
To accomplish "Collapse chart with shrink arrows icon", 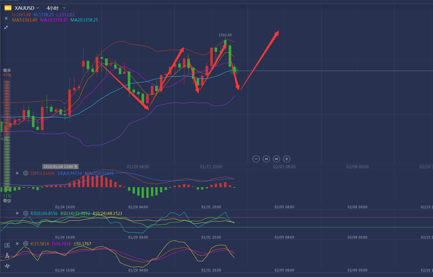I will pyautogui.click(x=6, y=27).
